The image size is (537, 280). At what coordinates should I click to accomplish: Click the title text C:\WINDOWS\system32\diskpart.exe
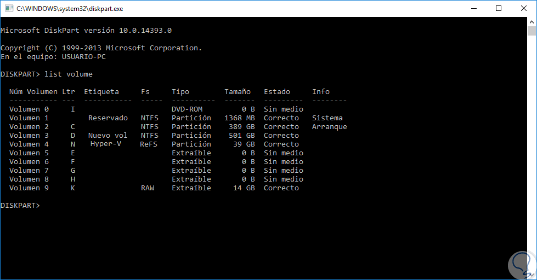click(x=70, y=9)
